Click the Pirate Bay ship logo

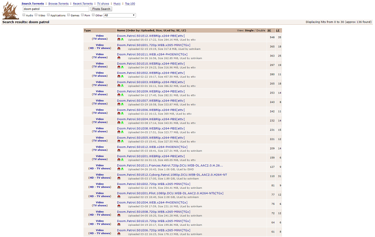click(x=10, y=10)
